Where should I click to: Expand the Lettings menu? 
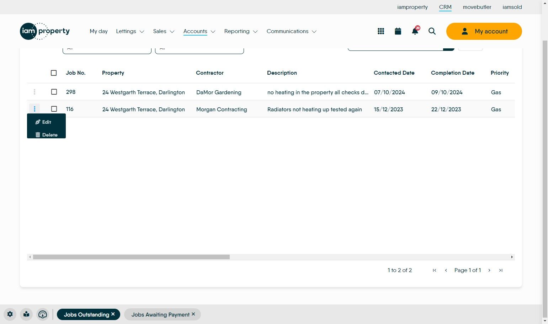pyautogui.click(x=130, y=31)
